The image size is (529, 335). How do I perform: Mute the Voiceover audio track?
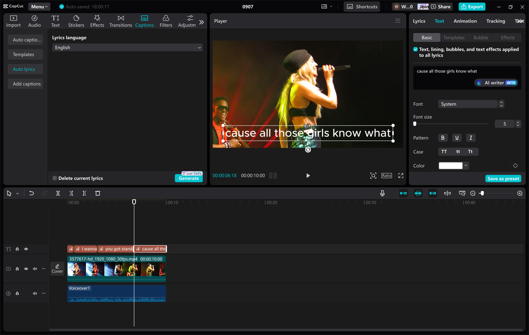tap(35, 293)
